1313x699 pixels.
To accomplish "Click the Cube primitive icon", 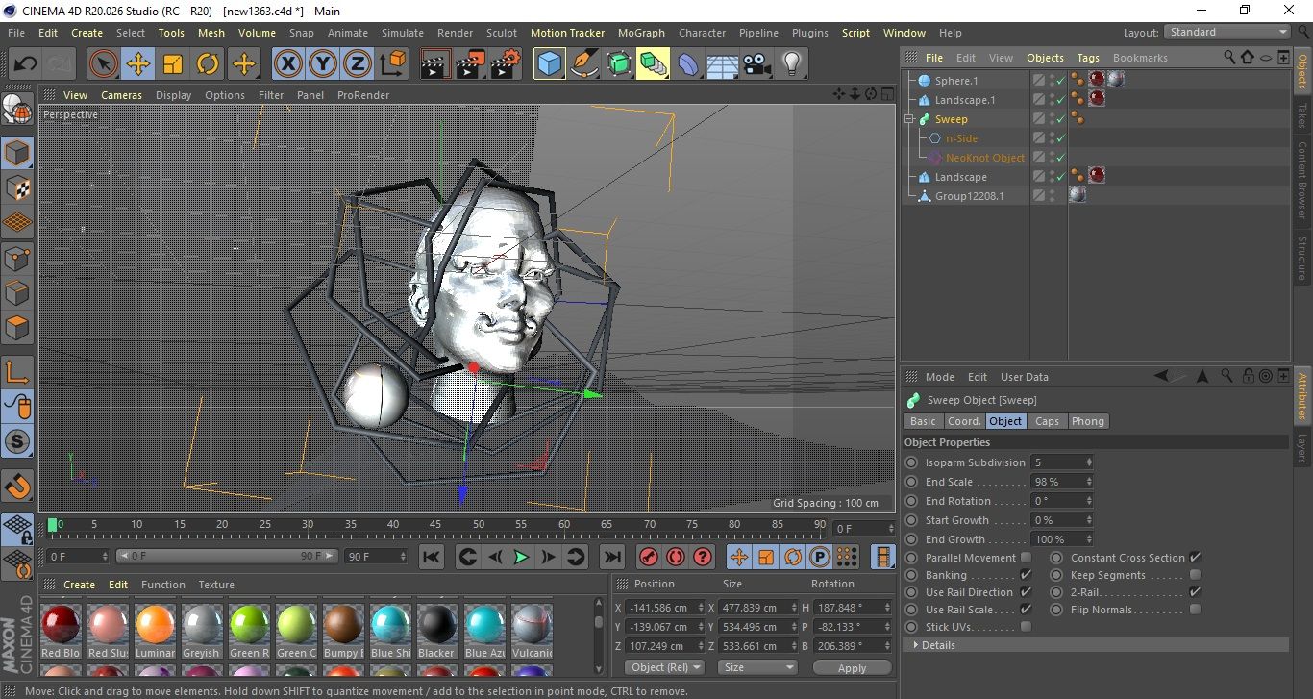I will tap(550, 64).
